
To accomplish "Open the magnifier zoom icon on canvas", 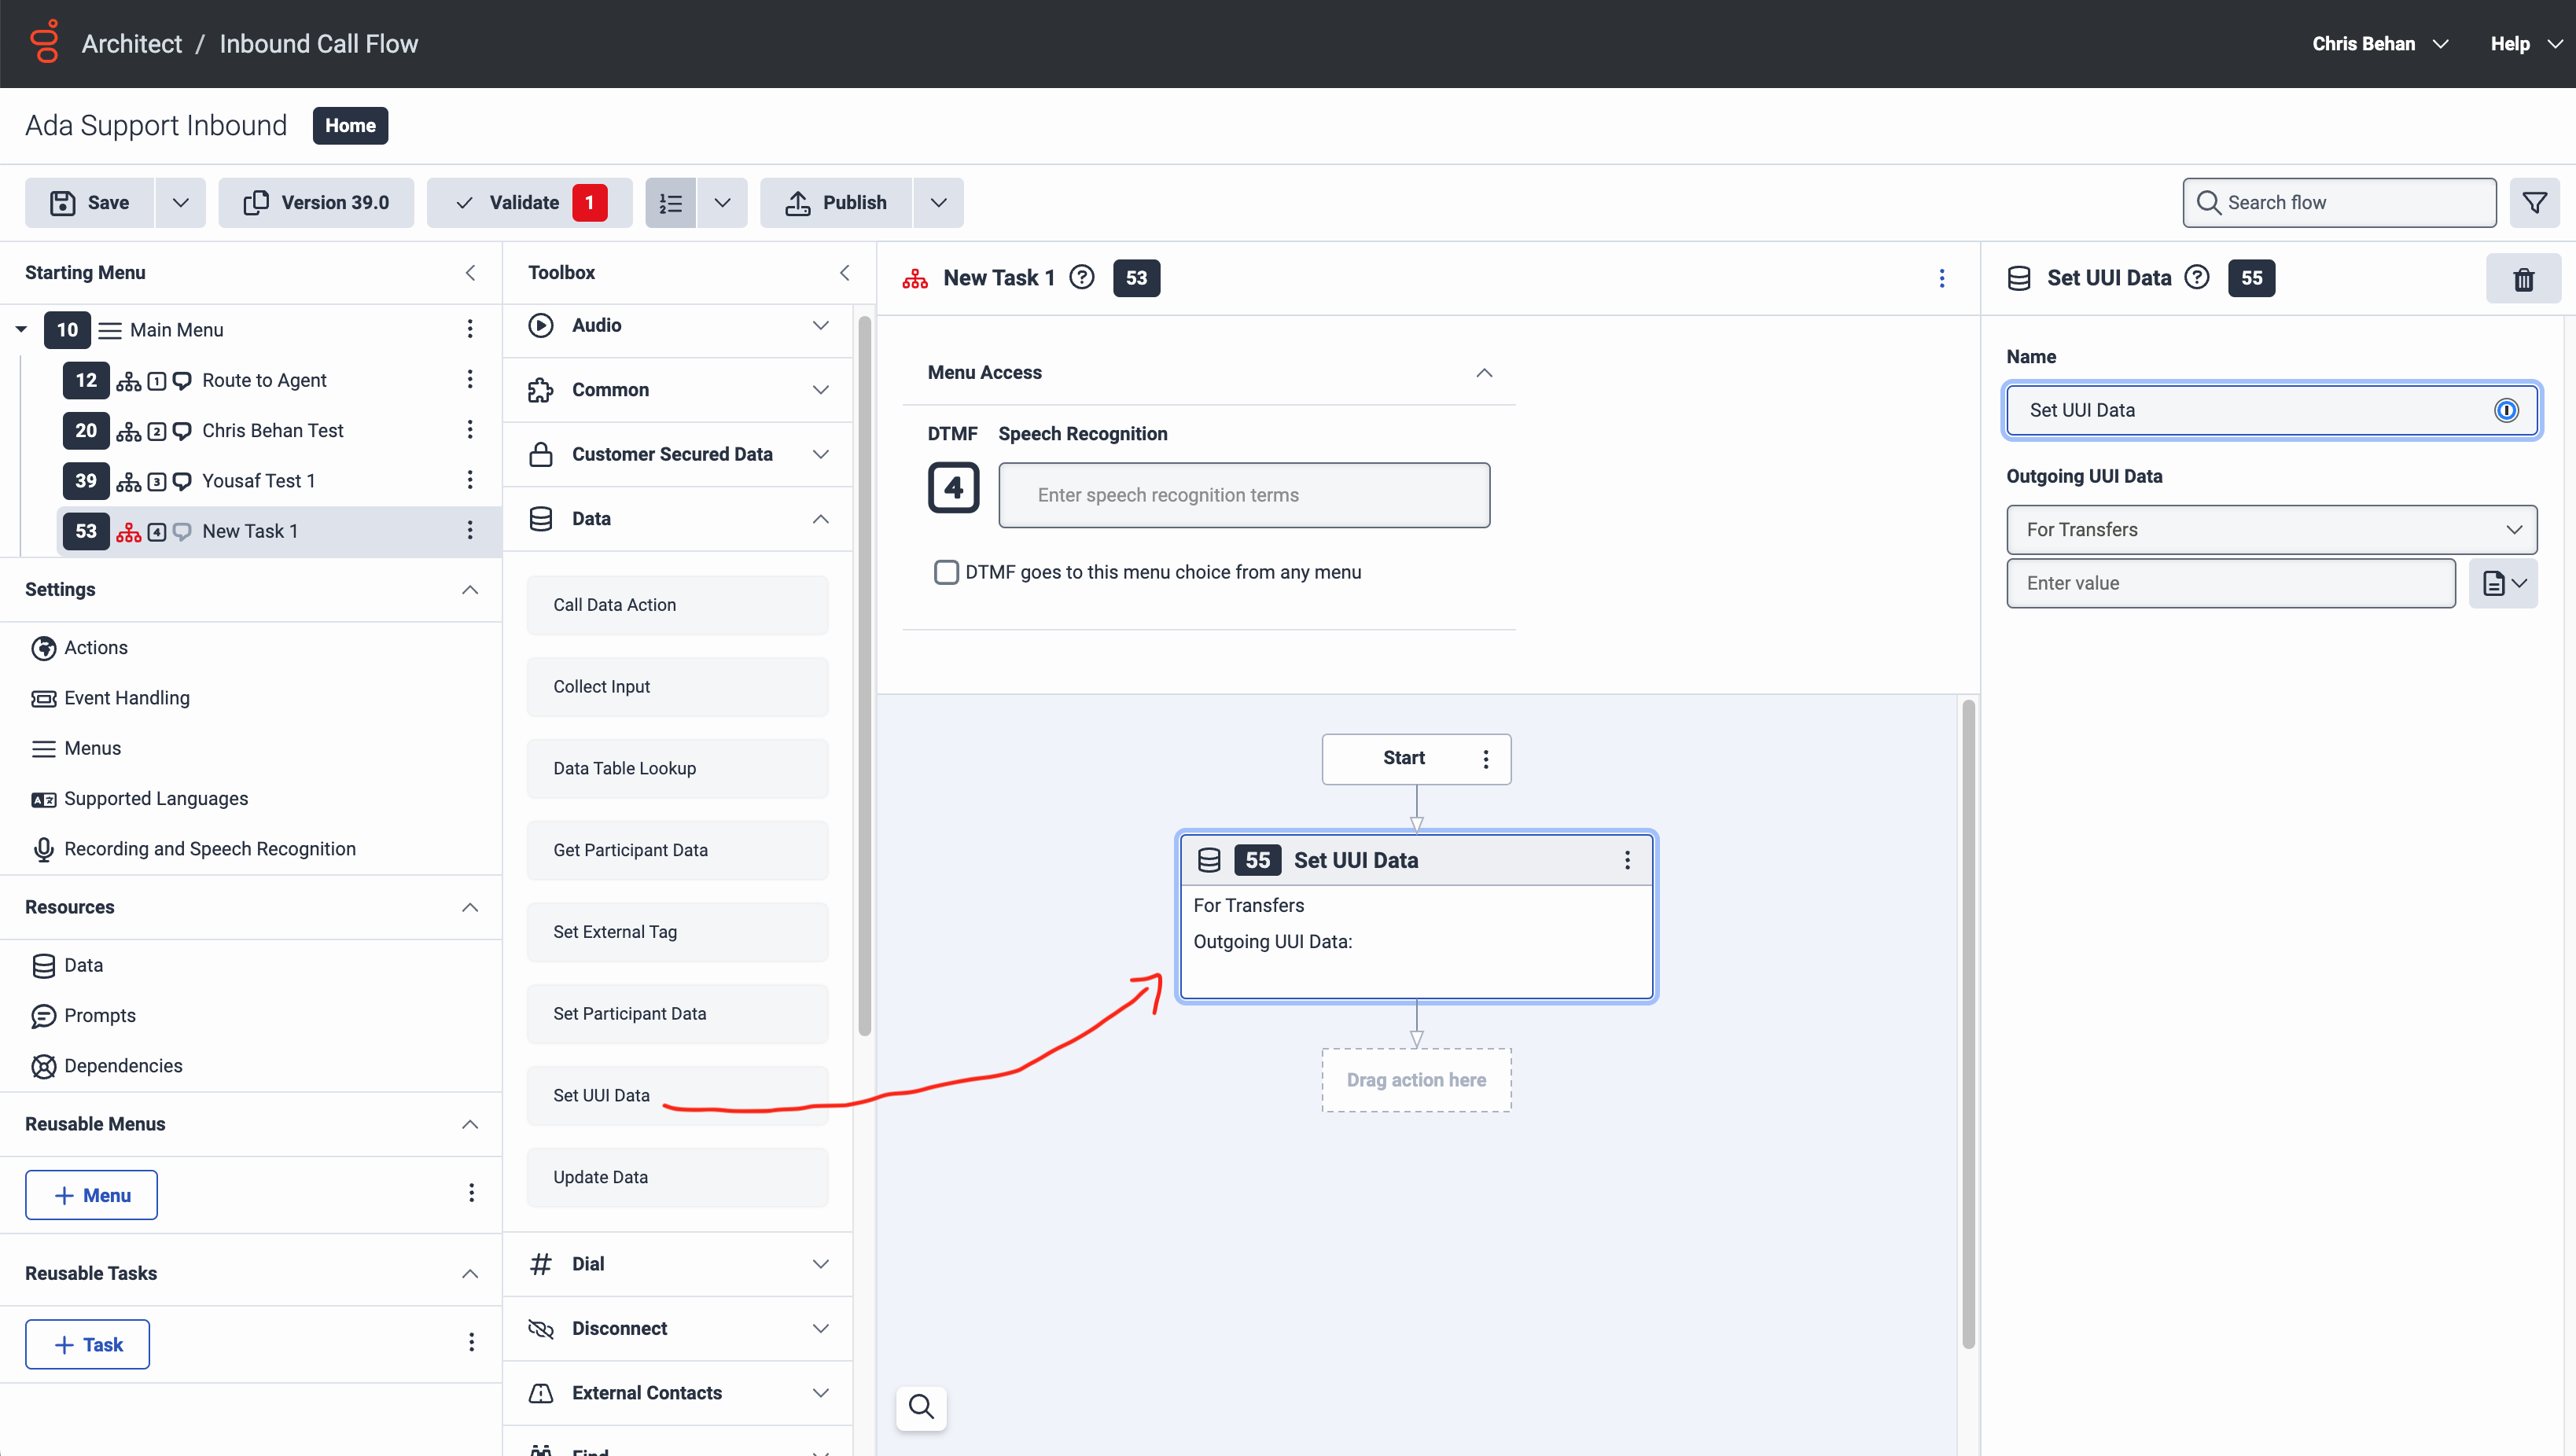I will coord(921,1407).
